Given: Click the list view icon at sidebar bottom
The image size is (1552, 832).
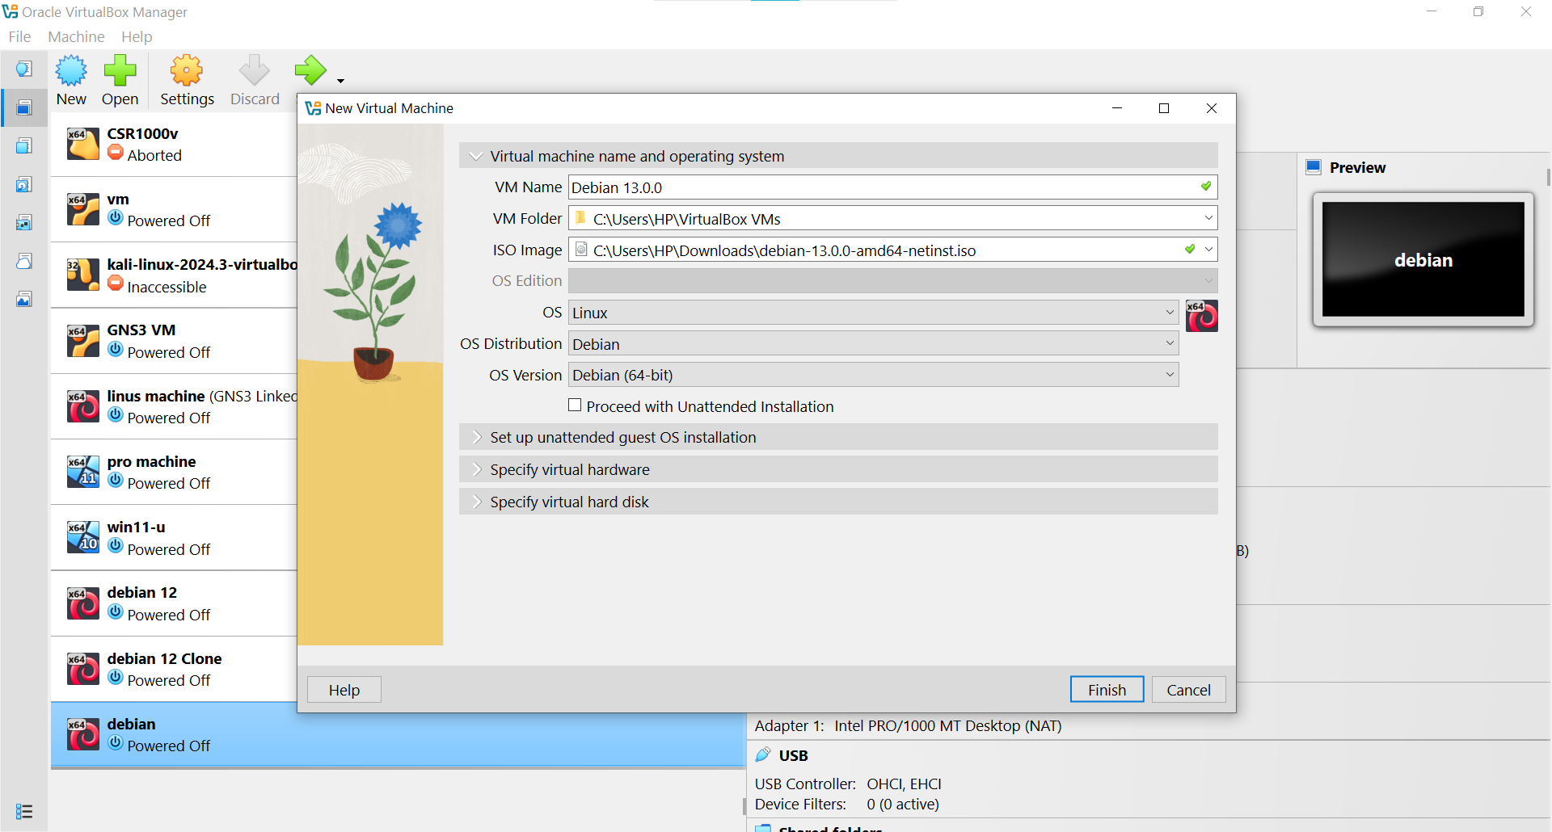Looking at the screenshot, I should pyautogui.click(x=24, y=811).
